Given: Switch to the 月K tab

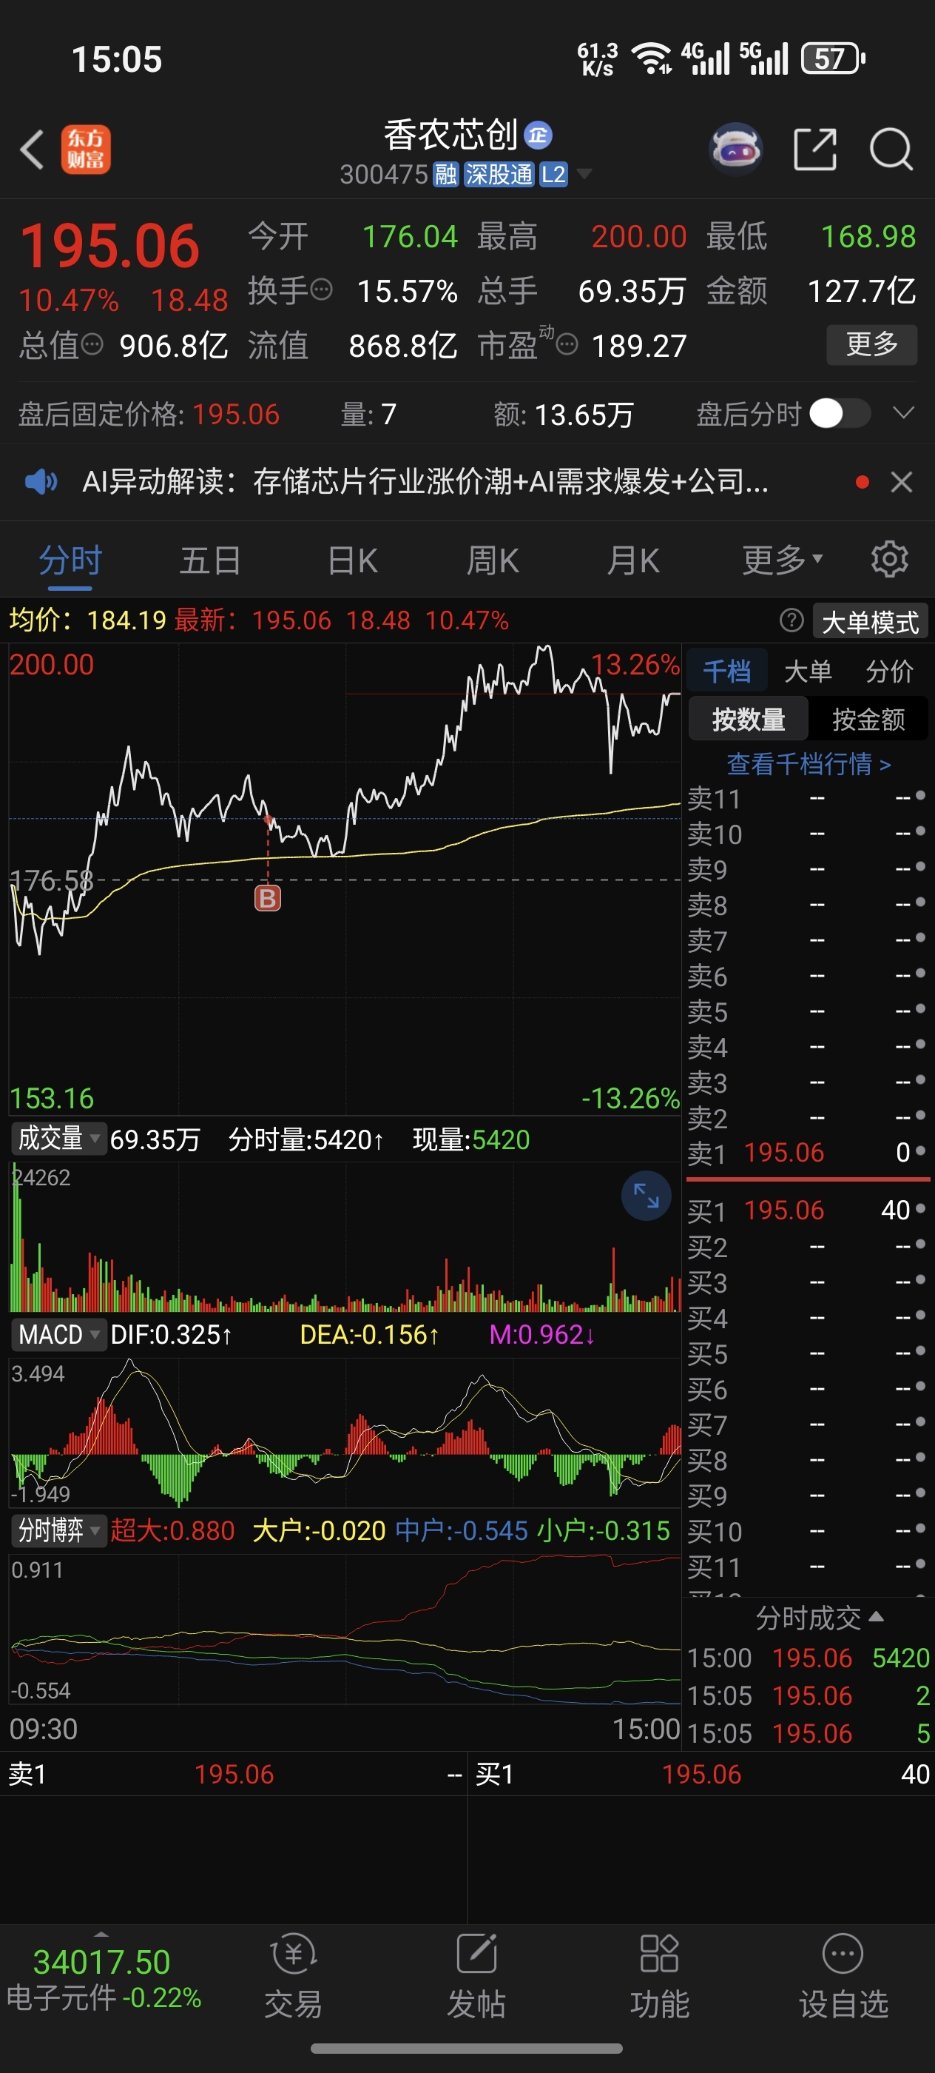Looking at the screenshot, I should tap(633, 561).
